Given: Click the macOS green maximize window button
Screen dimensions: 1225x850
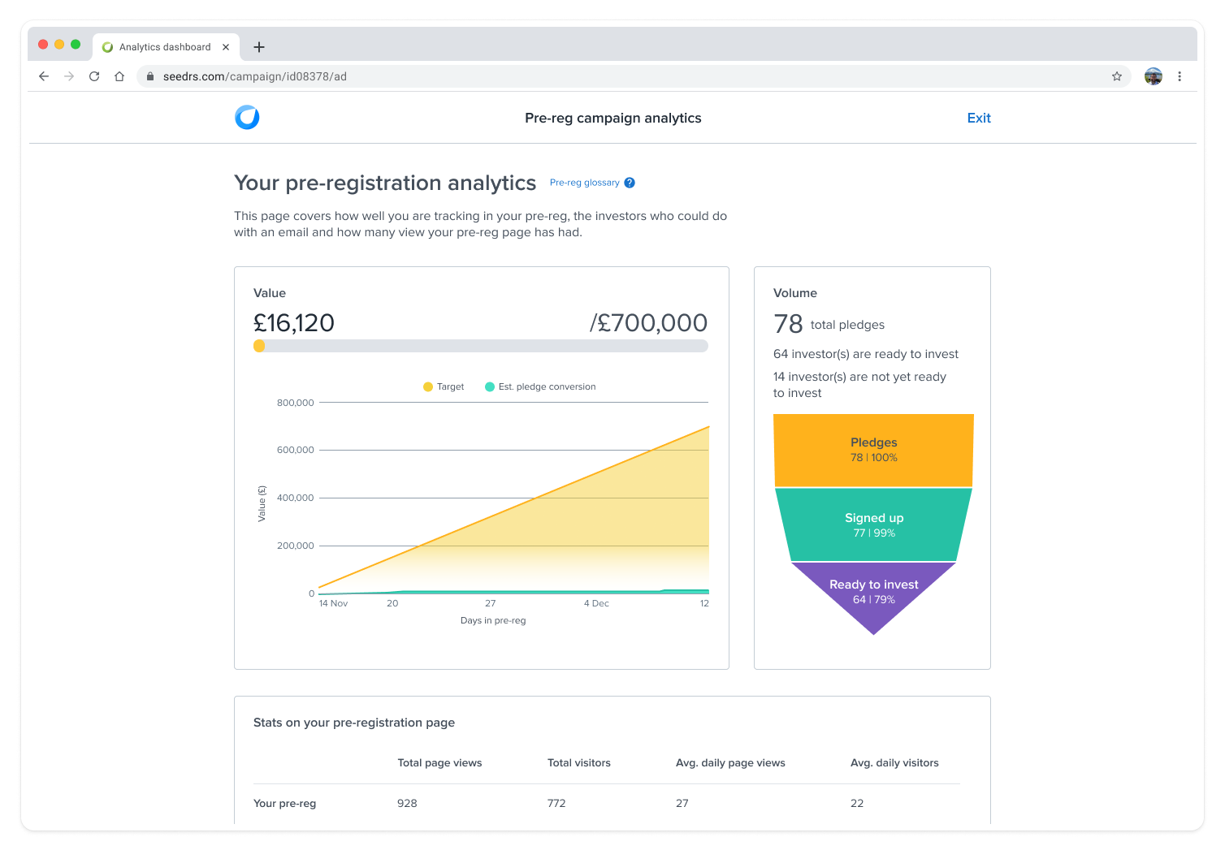Looking at the screenshot, I should pos(76,45).
